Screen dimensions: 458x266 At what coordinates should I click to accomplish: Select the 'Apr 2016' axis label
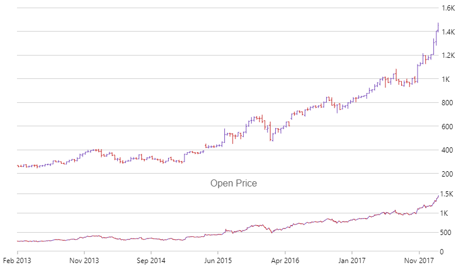285,260
